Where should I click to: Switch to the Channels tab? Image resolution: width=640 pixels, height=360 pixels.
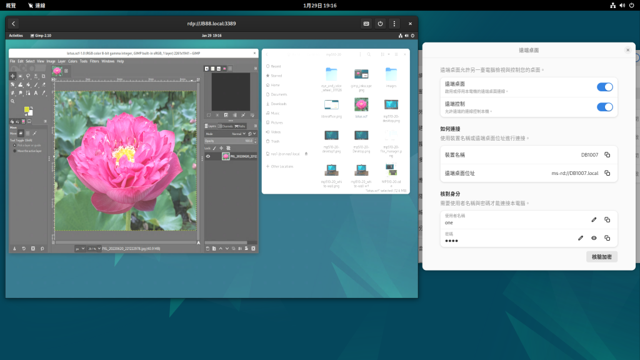(226, 126)
